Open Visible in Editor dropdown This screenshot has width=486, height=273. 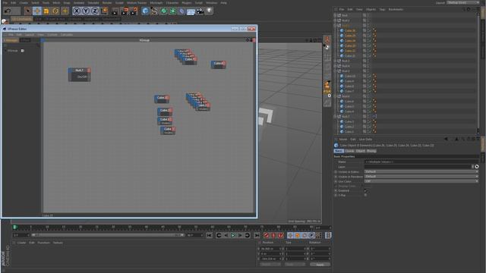tap(421, 171)
